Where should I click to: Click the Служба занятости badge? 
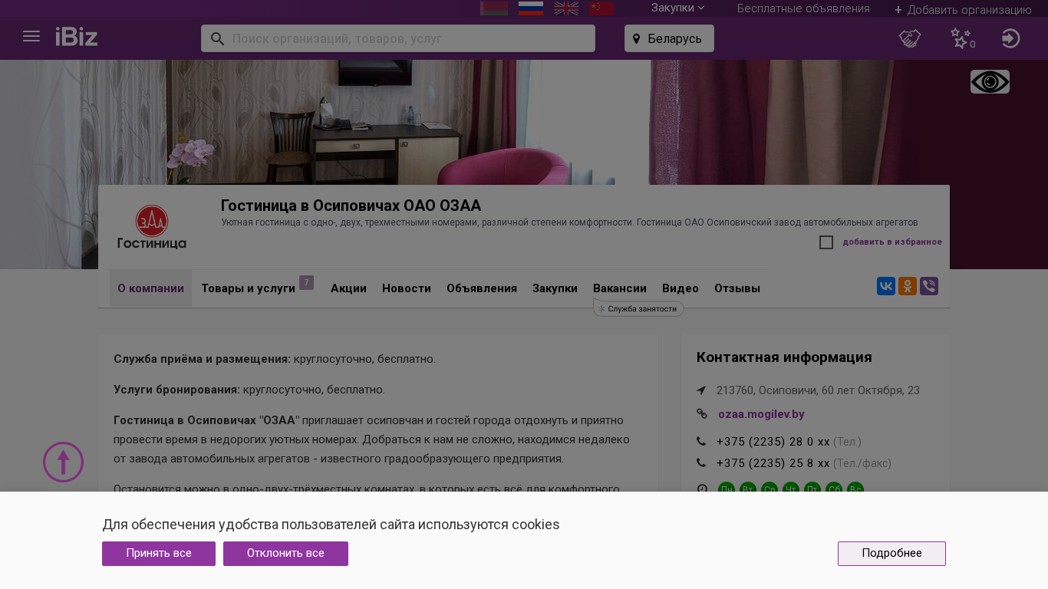638,308
